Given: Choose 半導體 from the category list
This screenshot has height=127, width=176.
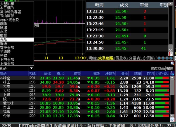Looking at the screenshot, I should [x=5, y=52].
